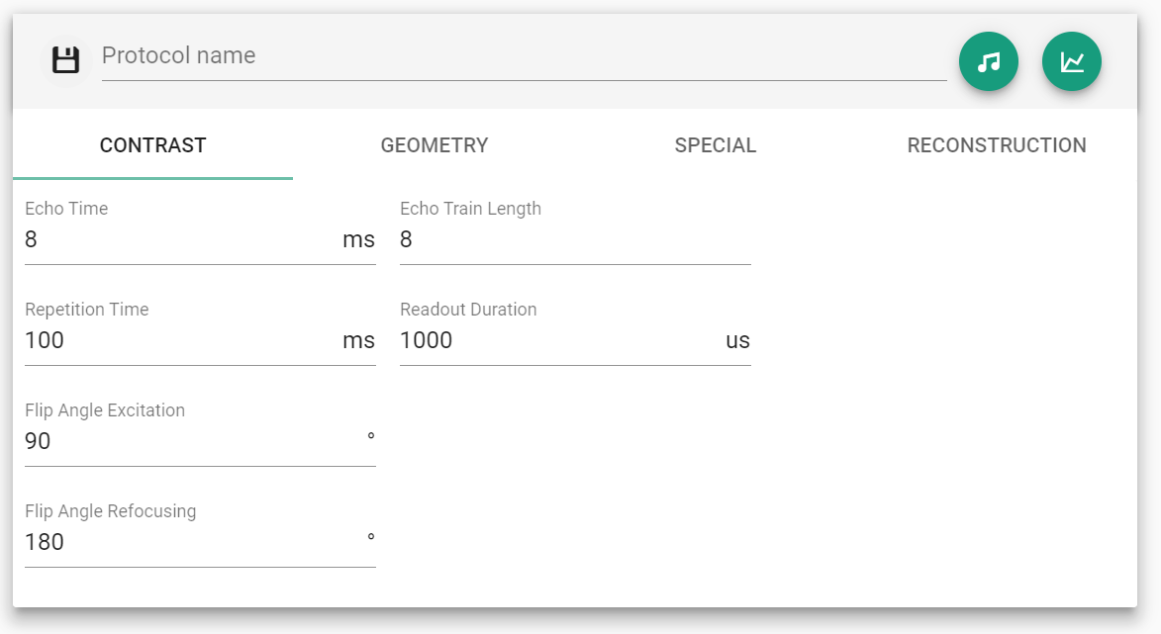Click the degree symbol for Flip Angle Refocusing
The image size is (1161, 634).
pyautogui.click(x=370, y=538)
